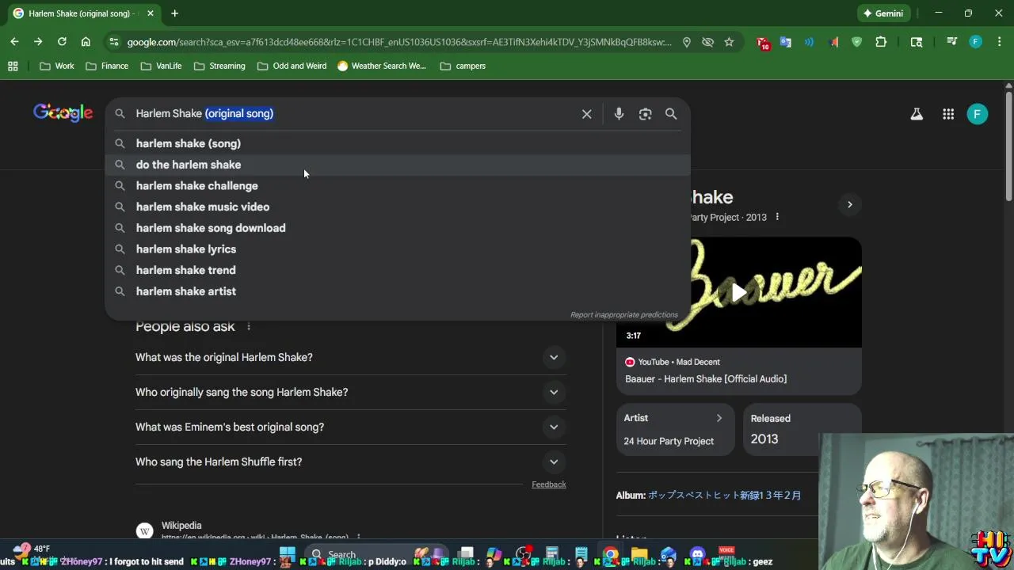
Task: Open the Weather Search bookmark
Action: tap(382, 66)
